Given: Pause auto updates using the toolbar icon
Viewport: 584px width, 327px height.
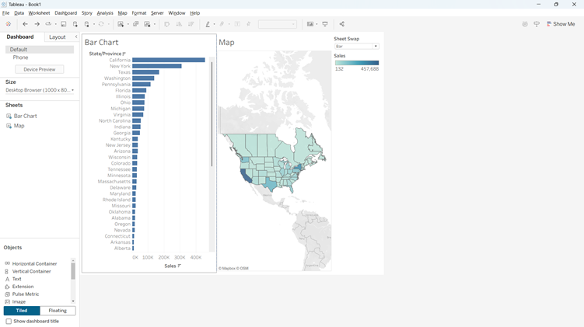Looking at the screenshot, I should pyautogui.click(x=87, y=24).
